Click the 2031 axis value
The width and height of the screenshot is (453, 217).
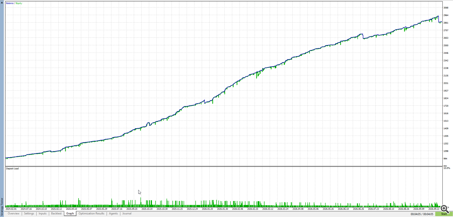[446, 83]
